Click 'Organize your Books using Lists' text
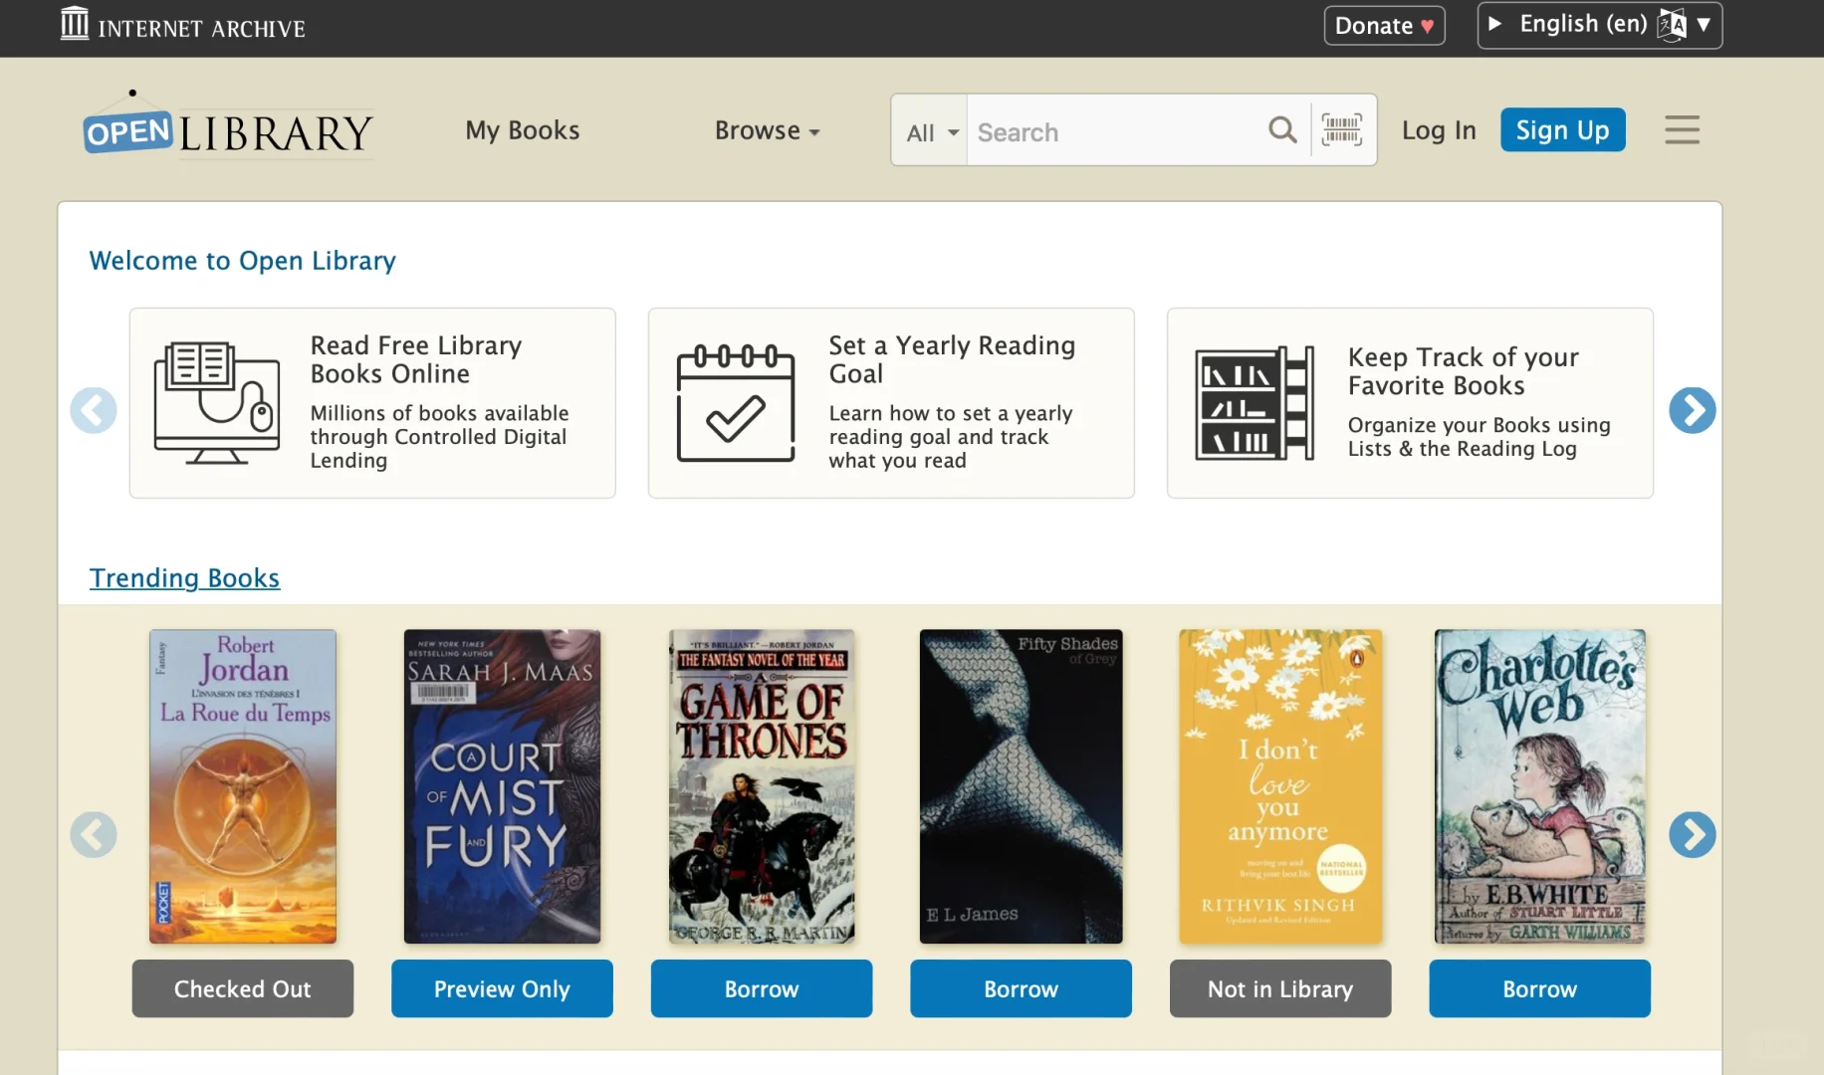The height and width of the screenshot is (1075, 1824). pyautogui.click(x=1479, y=437)
